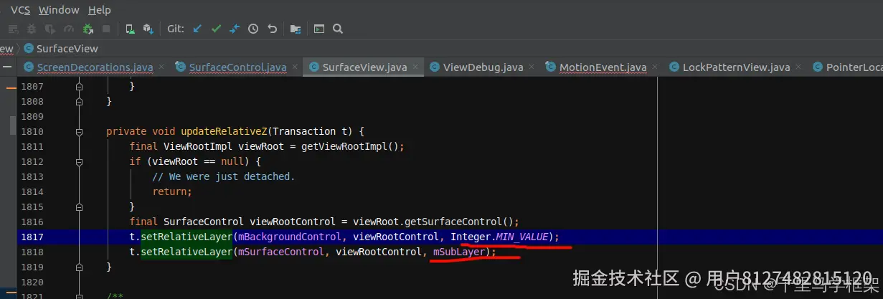
Task: Click fold end marker on line 1819
Action: [x=79, y=267]
